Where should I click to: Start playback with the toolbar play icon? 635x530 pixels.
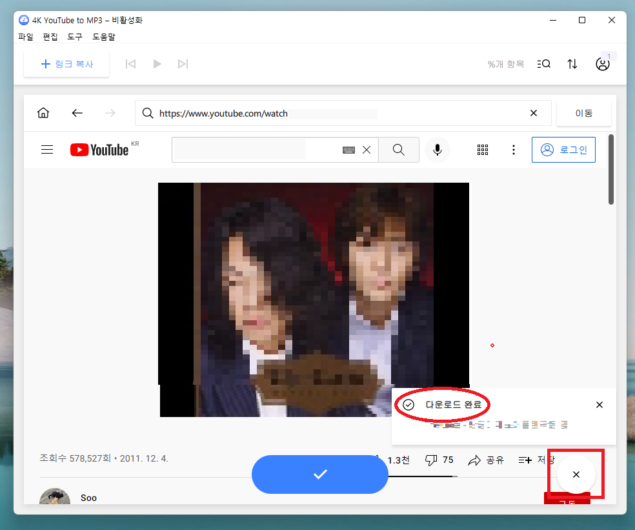(157, 64)
